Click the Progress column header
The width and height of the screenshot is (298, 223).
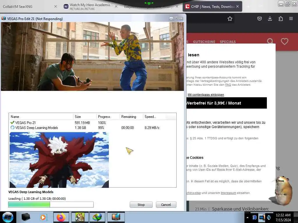click(108, 117)
